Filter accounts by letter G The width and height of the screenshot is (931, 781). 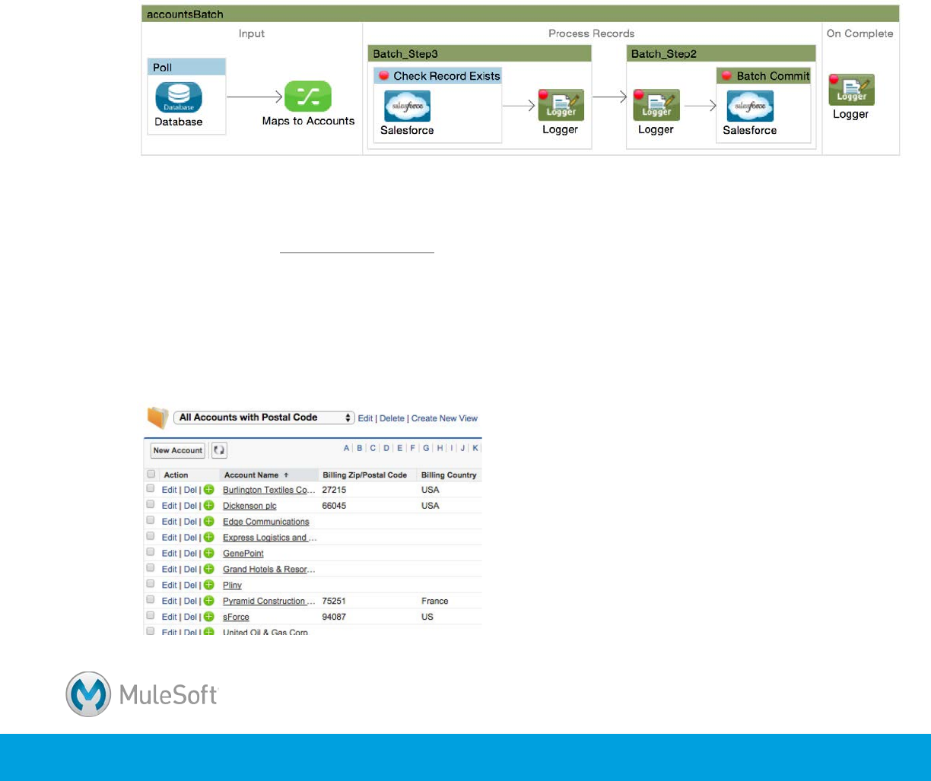tap(427, 448)
